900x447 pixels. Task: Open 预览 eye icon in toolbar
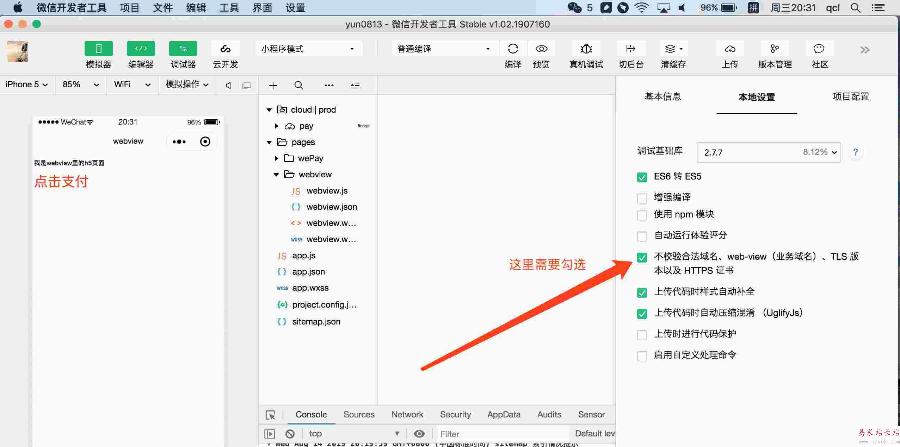click(x=541, y=49)
